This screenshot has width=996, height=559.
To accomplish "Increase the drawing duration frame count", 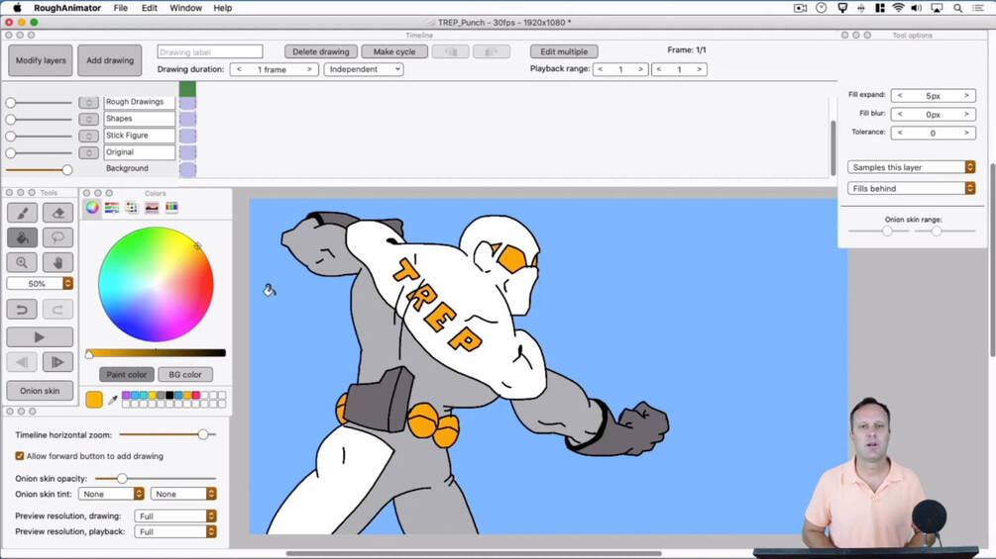I will [309, 69].
